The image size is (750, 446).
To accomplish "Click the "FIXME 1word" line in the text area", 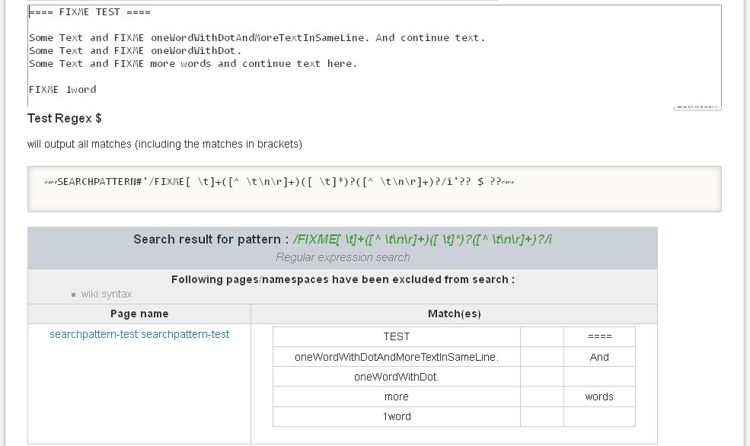I will [62, 89].
